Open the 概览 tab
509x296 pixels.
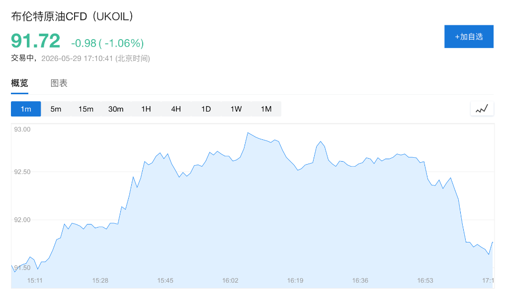pos(19,83)
